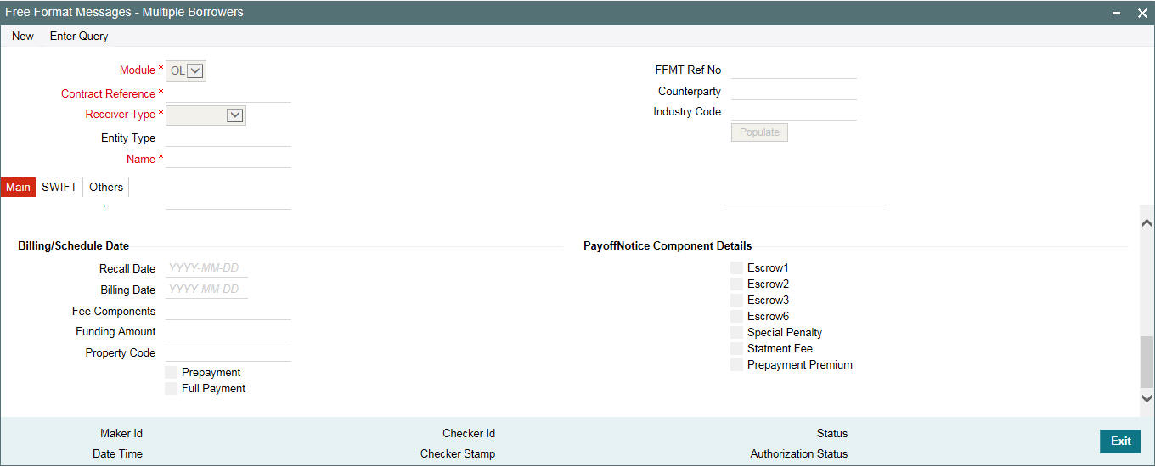Click the Maker Id label
This screenshot has width=1155, height=467.
(121, 433)
